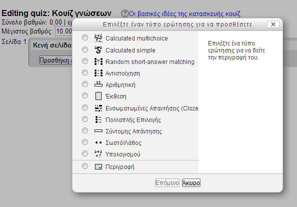Viewport: 297px width, 207px height.
Task: Pick the Περιγραφή radio button
Action: (85, 166)
